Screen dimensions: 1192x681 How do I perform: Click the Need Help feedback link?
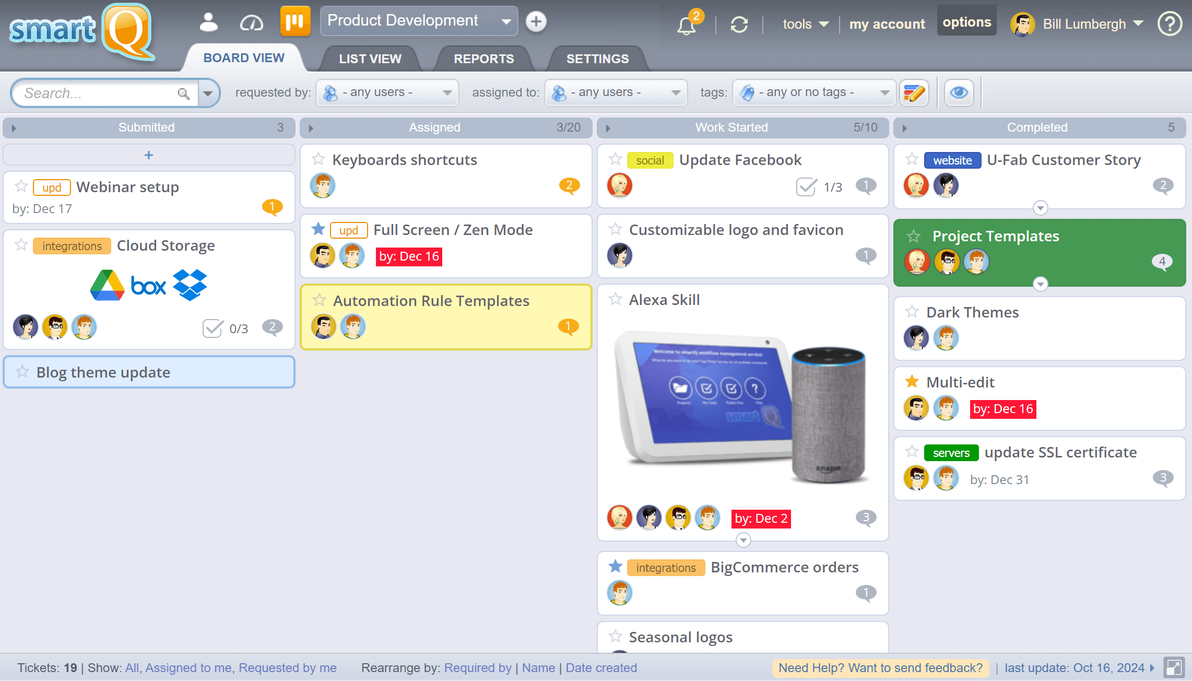[880, 667]
